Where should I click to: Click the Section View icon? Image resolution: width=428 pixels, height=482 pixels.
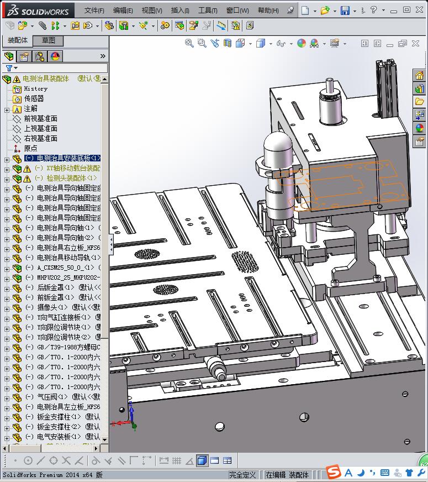tap(227, 43)
